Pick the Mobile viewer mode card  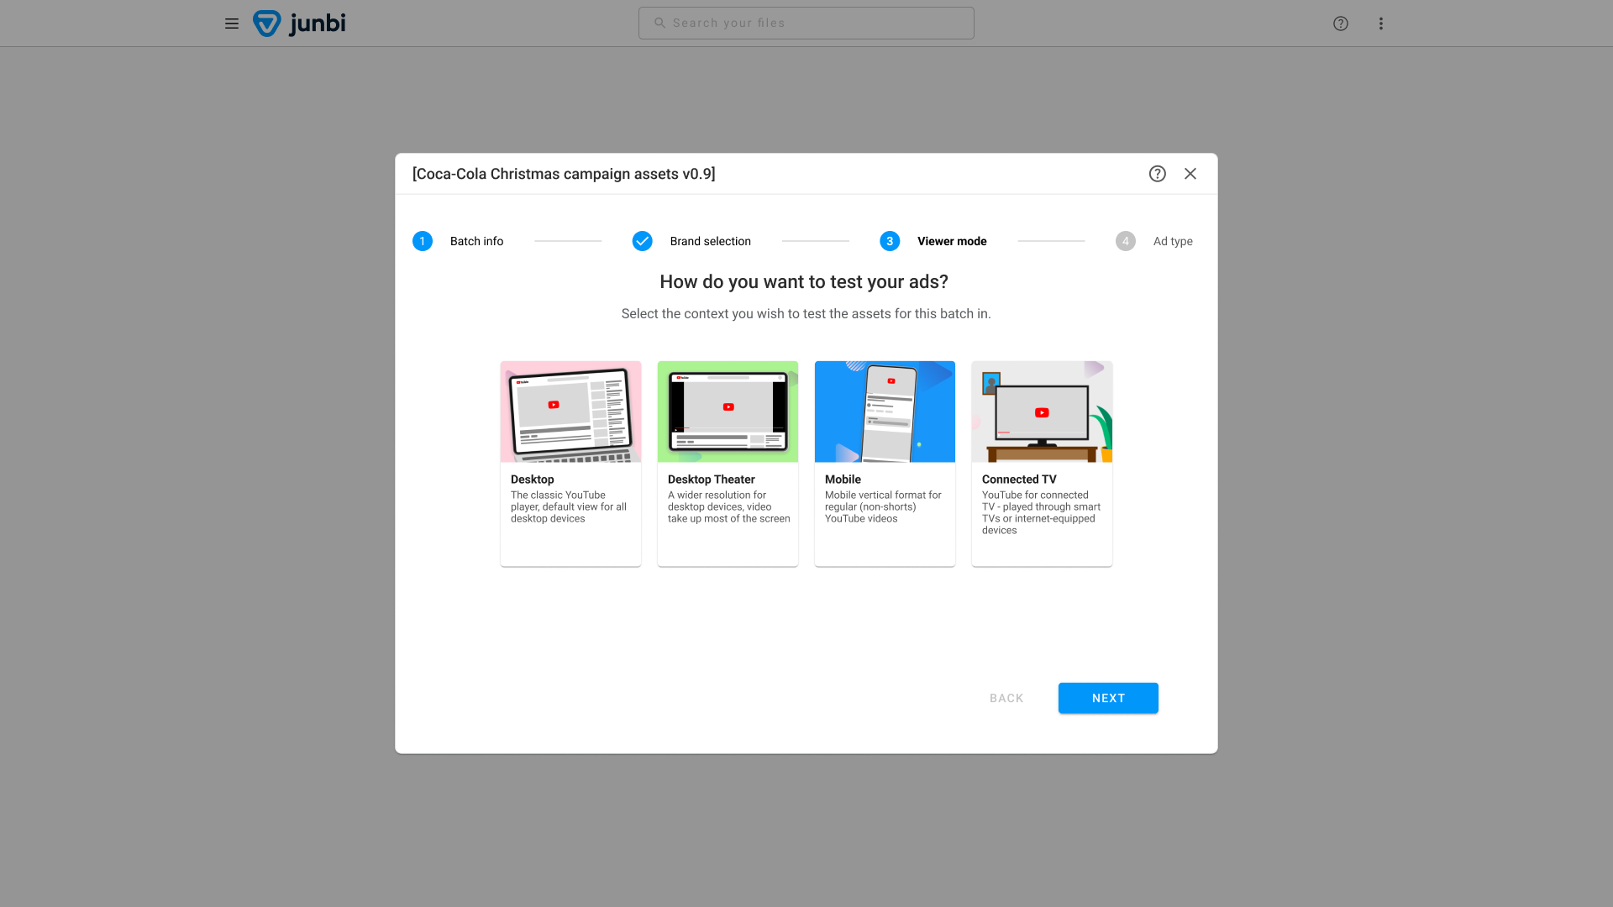[885, 464]
